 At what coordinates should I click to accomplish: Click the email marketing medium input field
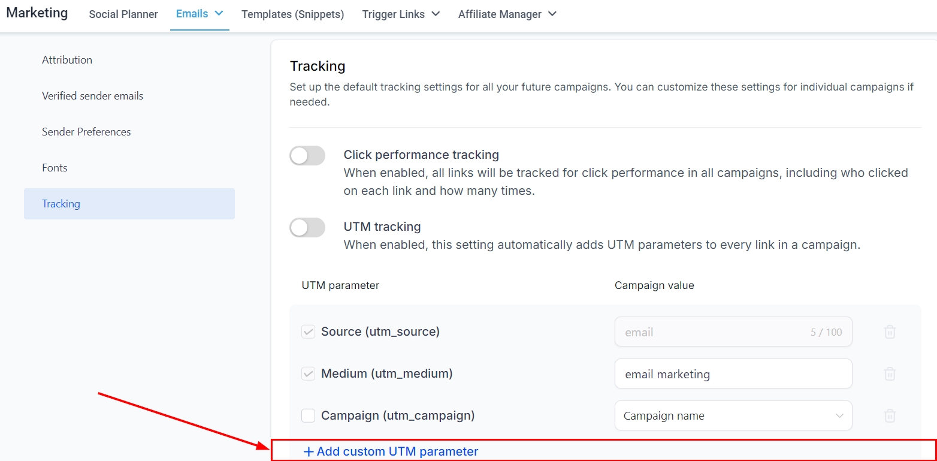coord(733,374)
